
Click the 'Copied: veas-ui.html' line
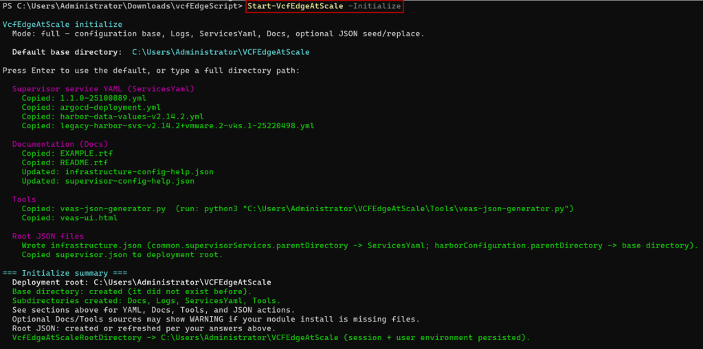point(69,218)
